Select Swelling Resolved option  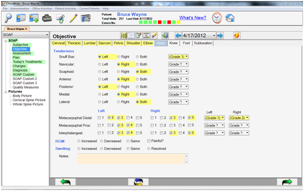point(149,149)
